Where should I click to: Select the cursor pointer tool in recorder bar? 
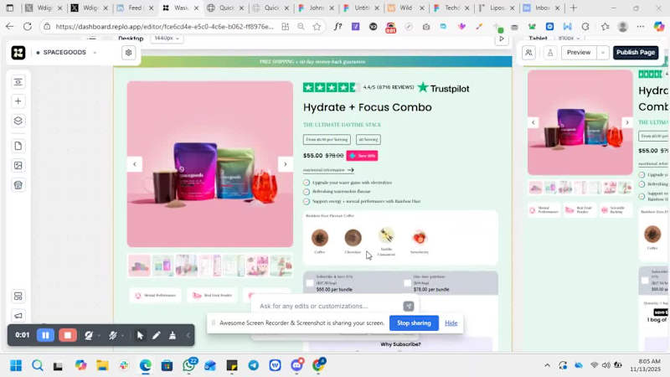click(x=140, y=336)
